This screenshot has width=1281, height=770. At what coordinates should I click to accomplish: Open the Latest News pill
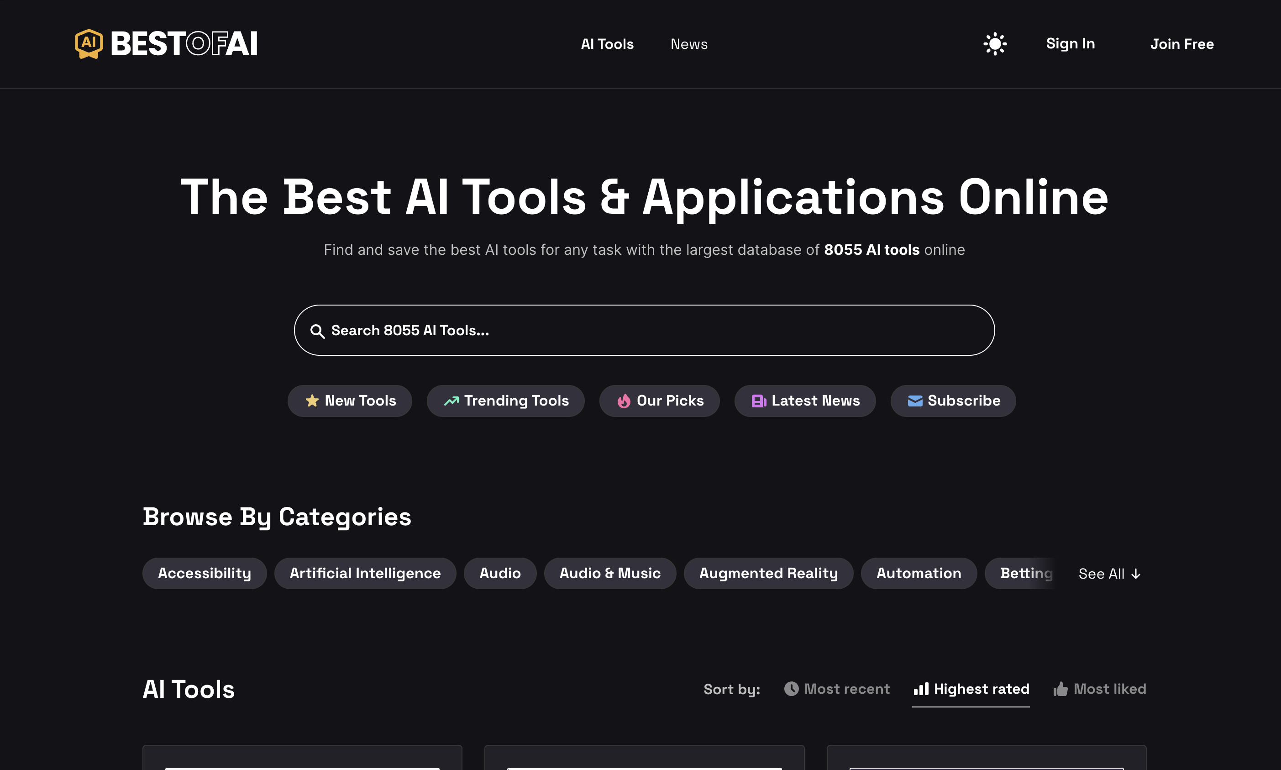click(x=805, y=401)
